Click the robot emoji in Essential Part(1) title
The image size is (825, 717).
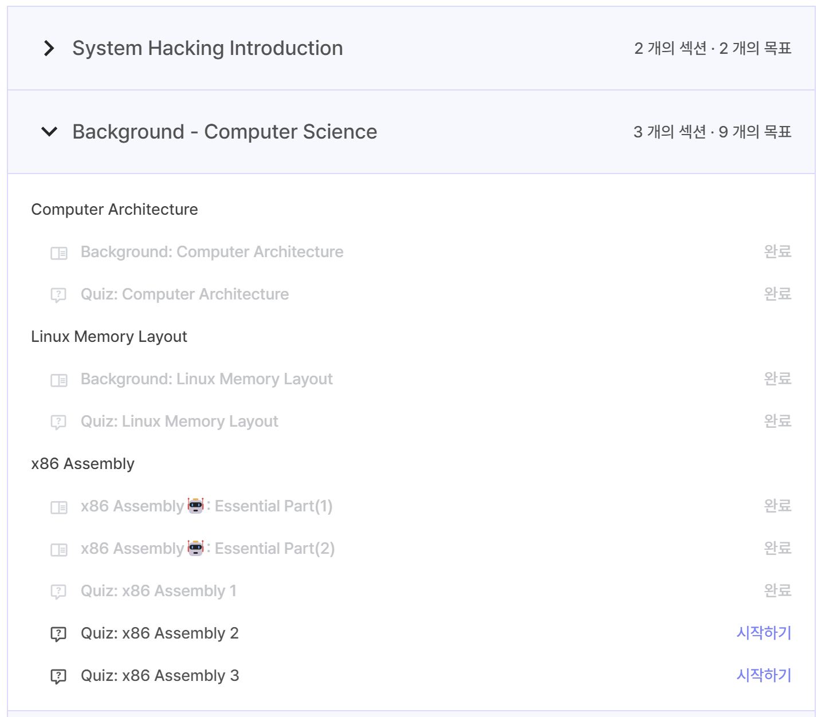(196, 506)
